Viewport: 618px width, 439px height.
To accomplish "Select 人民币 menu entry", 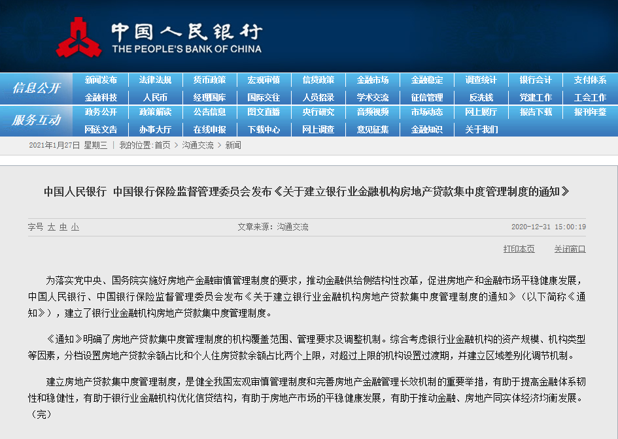I will (x=155, y=97).
